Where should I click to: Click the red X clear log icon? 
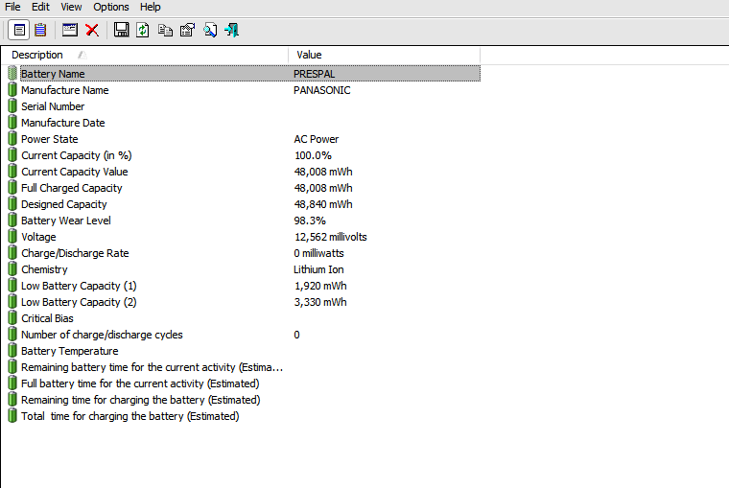pyautogui.click(x=92, y=31)
